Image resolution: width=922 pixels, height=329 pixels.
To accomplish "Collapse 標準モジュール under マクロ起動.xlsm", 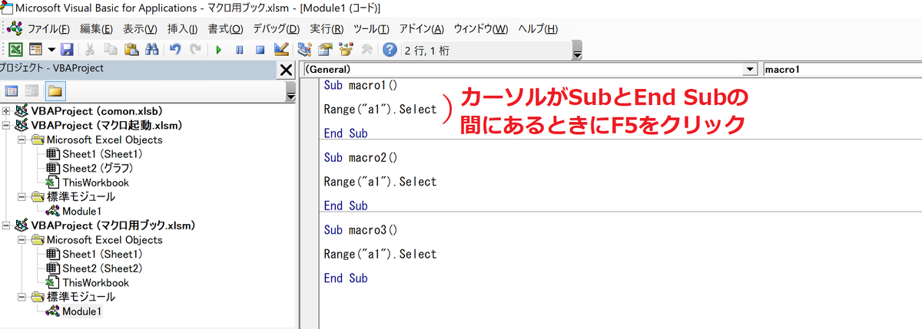I will 22,196.
